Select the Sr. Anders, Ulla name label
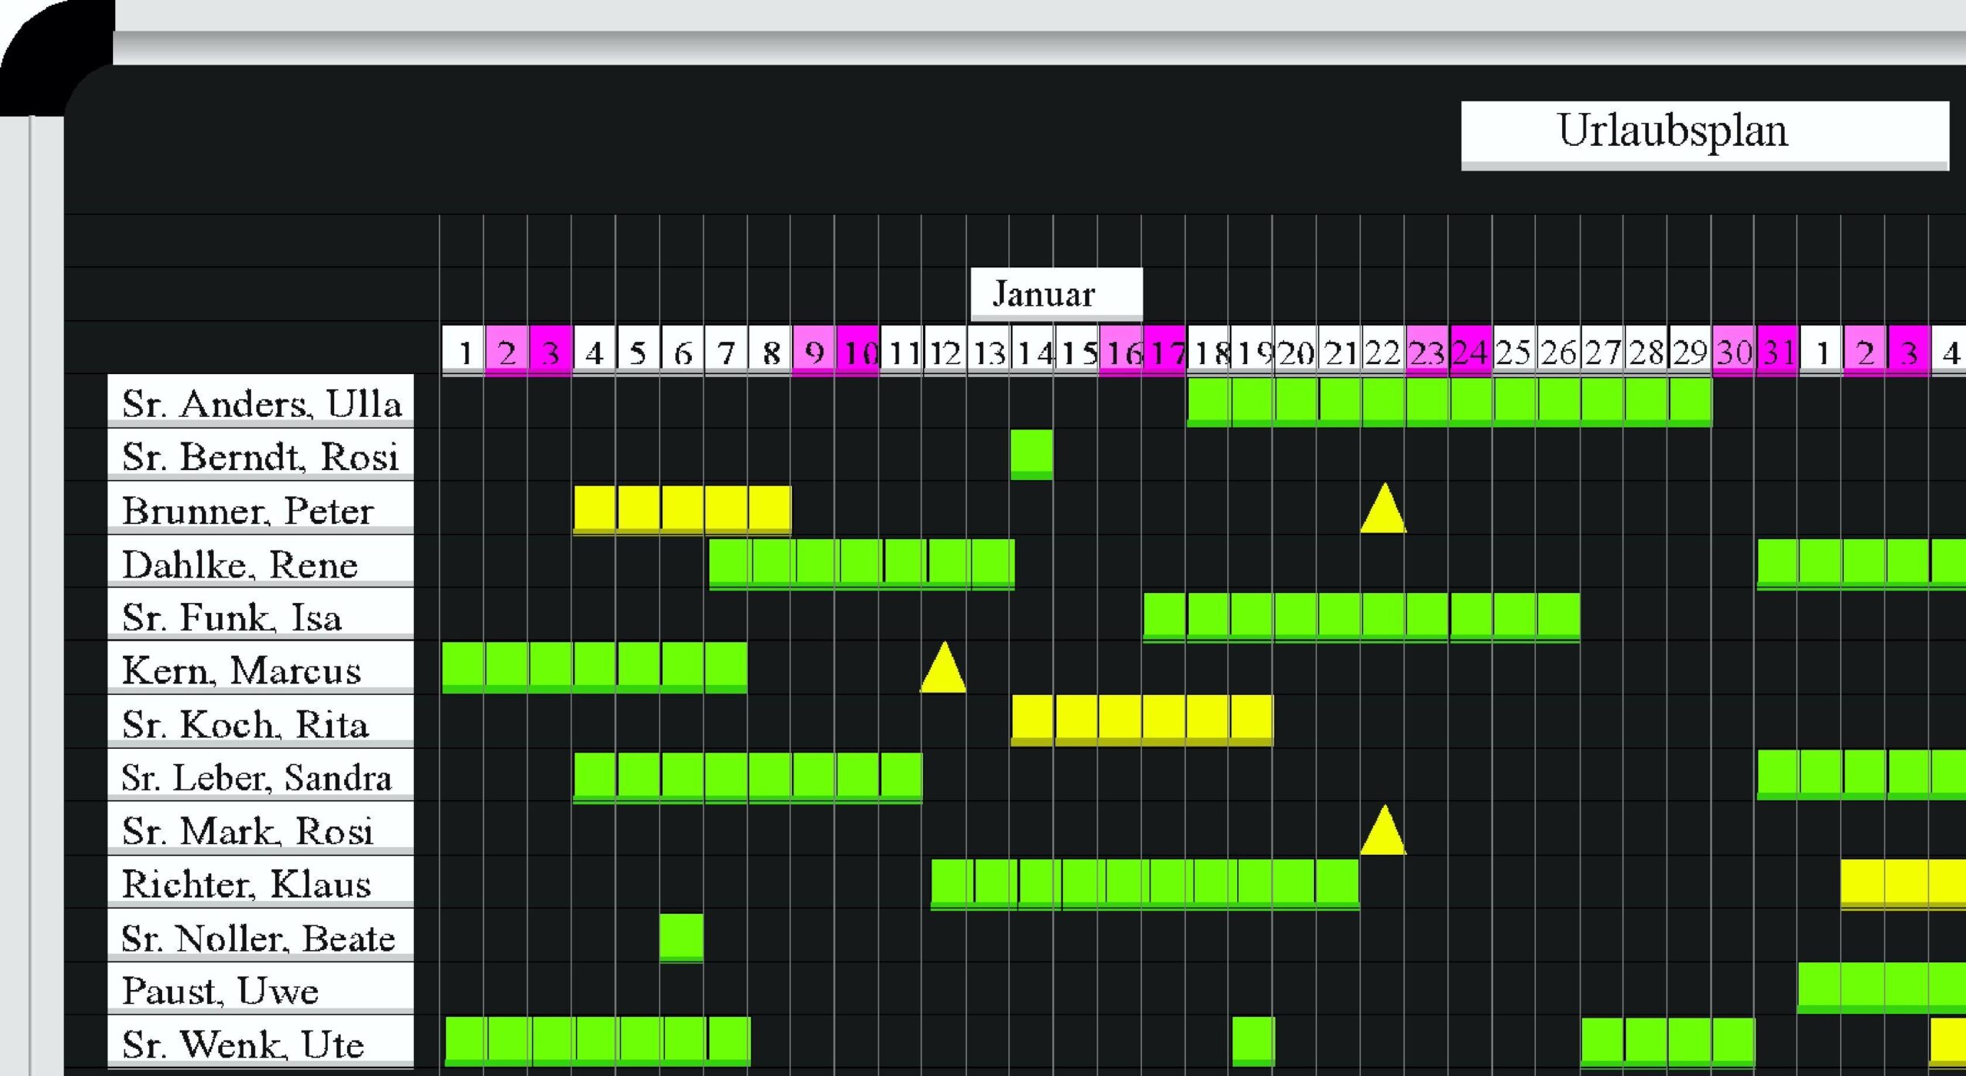This screenshot has width=1966, height=1076. [x=260, y=402]
